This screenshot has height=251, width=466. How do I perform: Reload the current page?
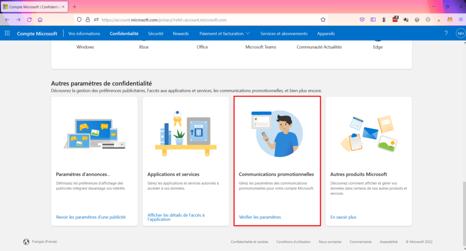(x=29, y=20)
